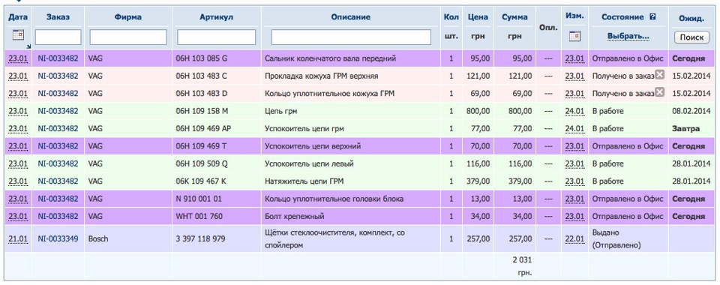720x285 pixels.
Task: Select article N 910 001 01
Action: 199,199
